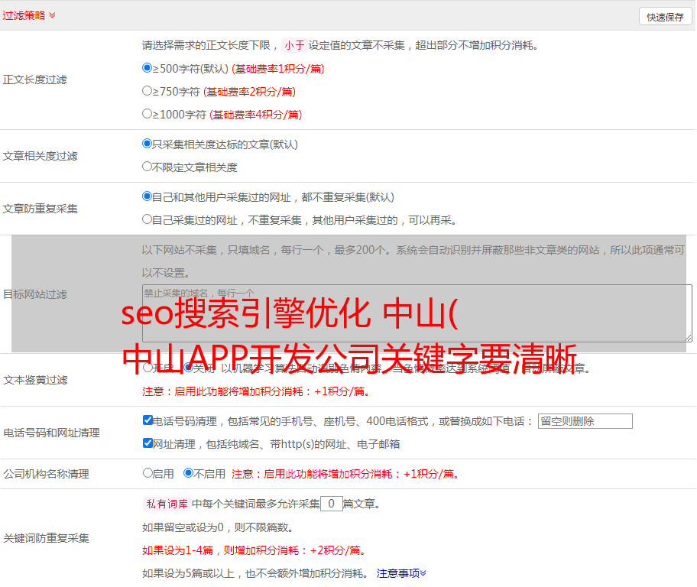Image resolution: width=697 pixels, height=587 pixels.
Task: Click the 目标网站过滤 label
Action: 34,294
